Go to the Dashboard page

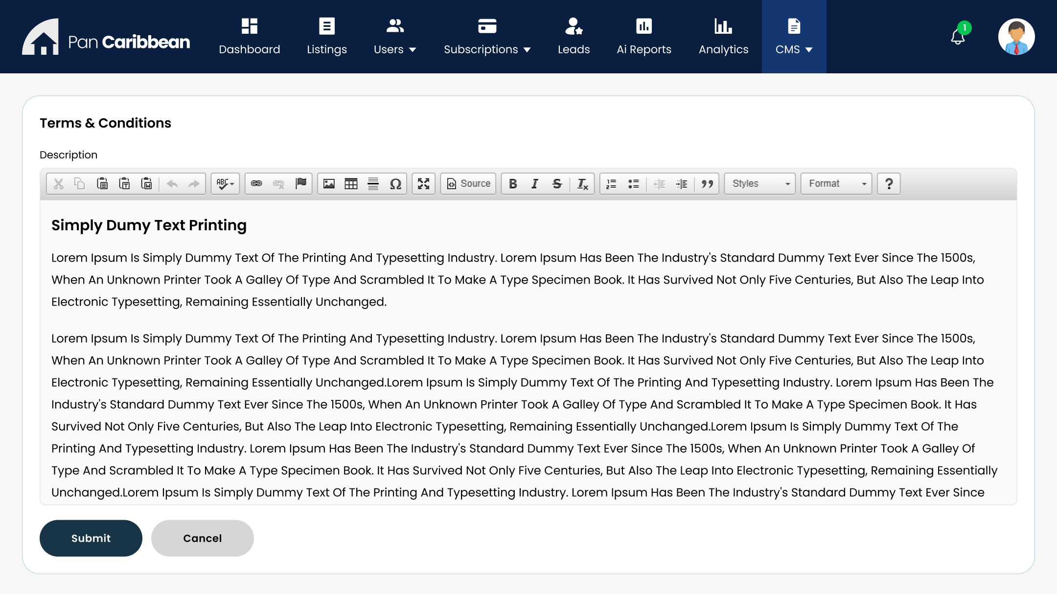pos(250,37)
